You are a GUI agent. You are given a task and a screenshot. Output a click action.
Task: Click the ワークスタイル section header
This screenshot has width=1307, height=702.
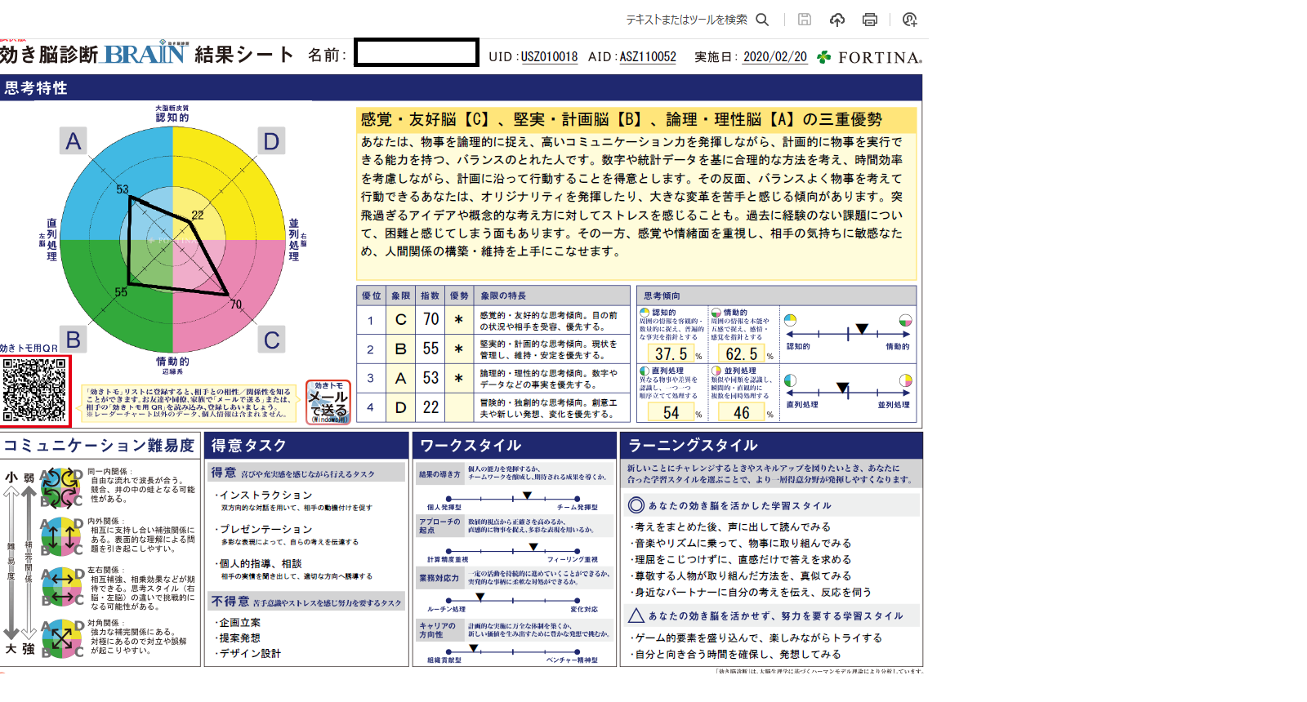pyautogui.click(x=515, y=446)
